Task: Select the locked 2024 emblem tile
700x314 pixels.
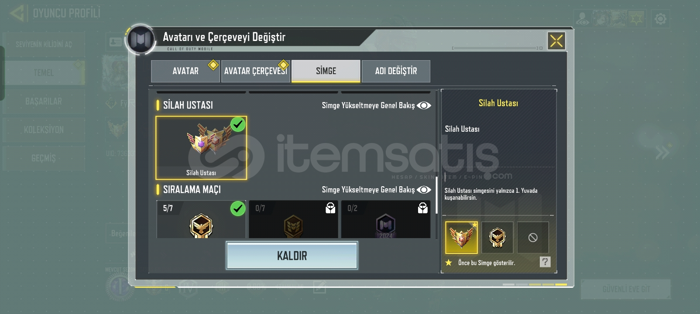Action: click(386, 219)
